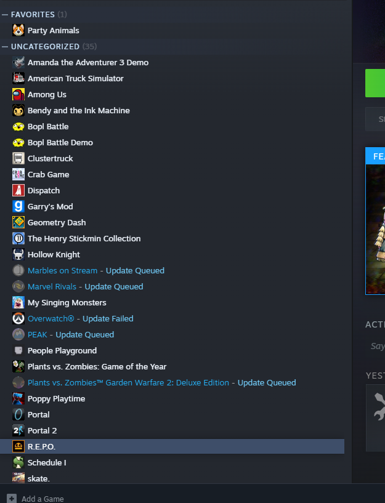Viewport: 385px width, 503px height.
Task: Click the Poppy Playtime icon
Action: pyautogui.click(x=18, y=399)
